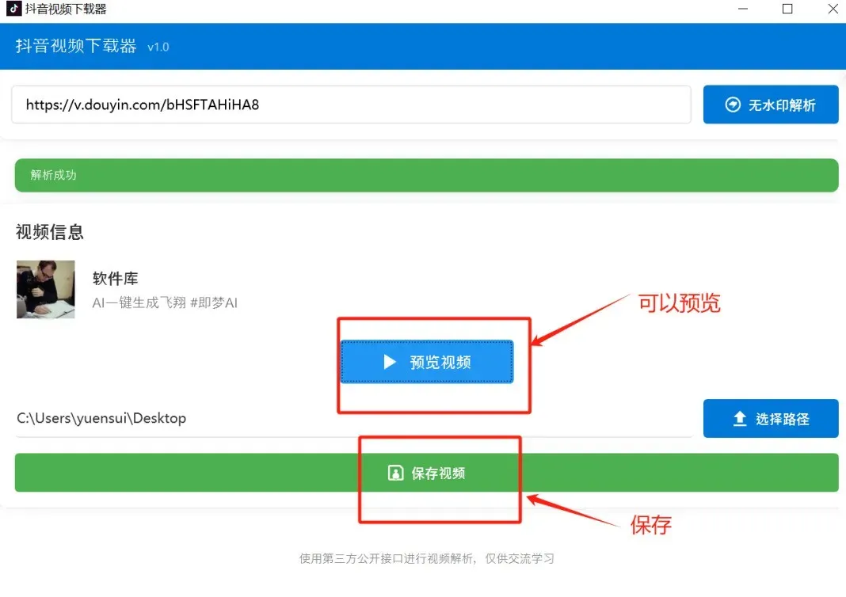The image size is (846, 597).
Task: Click the video cover thumbnail
Action: tap(46, 290)
